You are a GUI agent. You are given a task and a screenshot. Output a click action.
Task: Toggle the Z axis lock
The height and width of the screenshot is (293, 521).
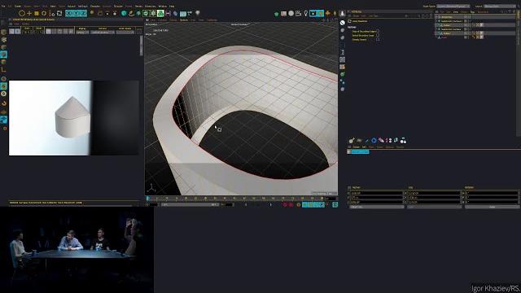click(x=83, y=13)
